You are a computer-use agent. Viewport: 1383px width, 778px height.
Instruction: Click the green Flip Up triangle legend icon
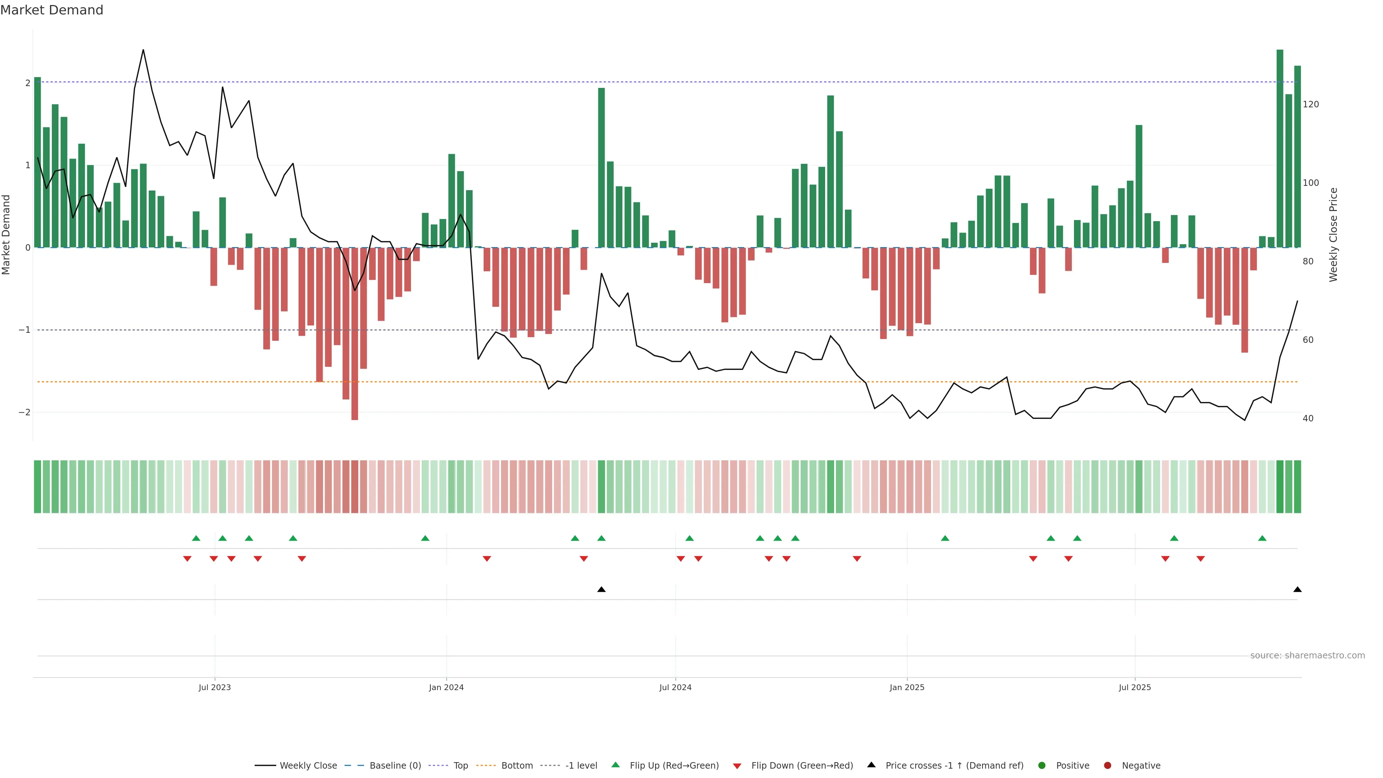coord(615,765)
